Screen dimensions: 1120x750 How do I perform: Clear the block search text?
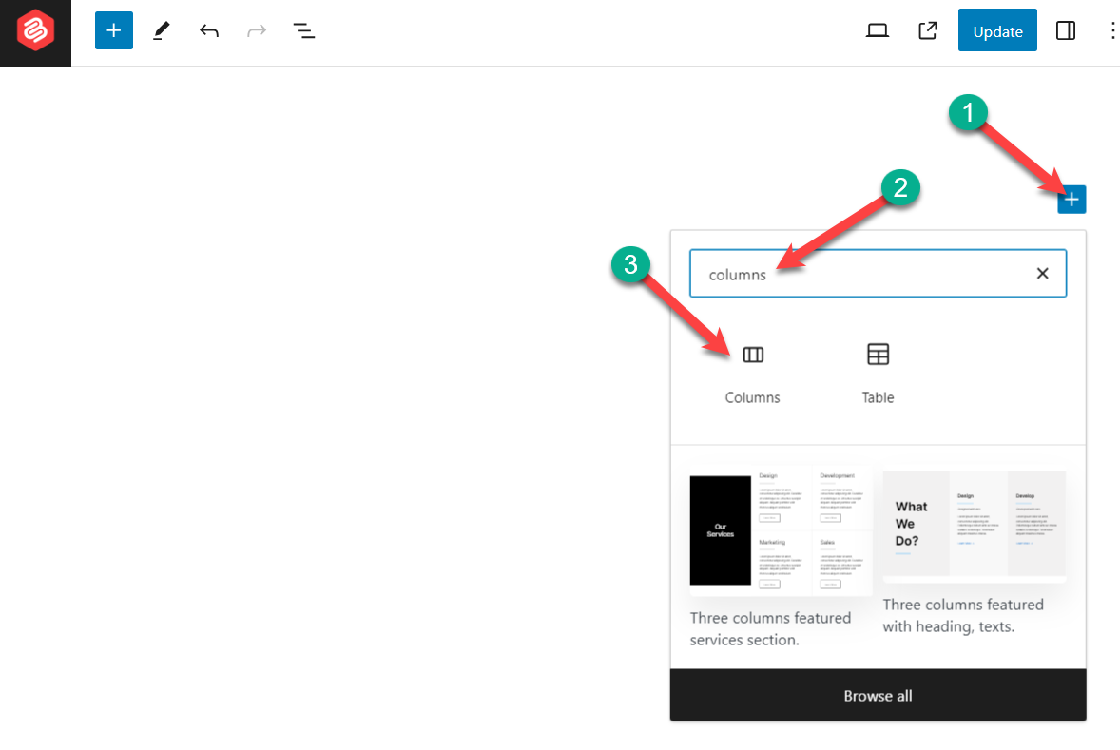point(1042,274)
